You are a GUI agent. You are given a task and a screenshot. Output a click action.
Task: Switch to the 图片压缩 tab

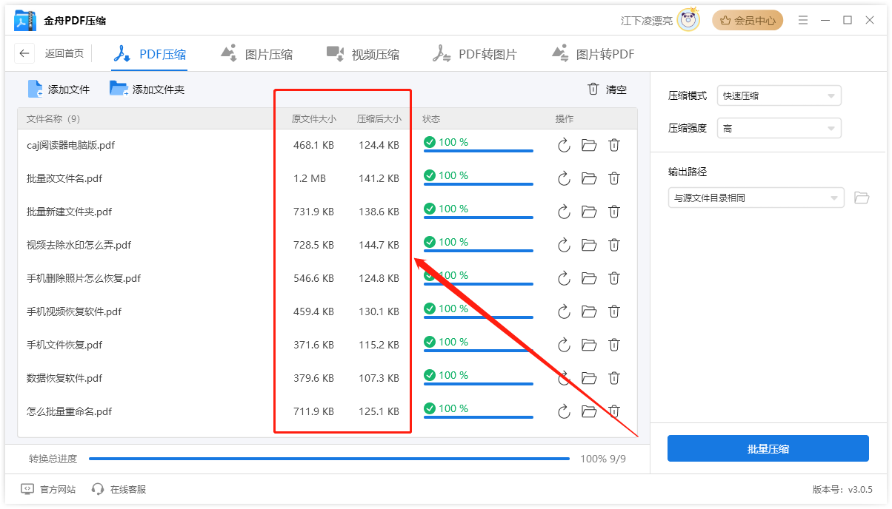256,54
